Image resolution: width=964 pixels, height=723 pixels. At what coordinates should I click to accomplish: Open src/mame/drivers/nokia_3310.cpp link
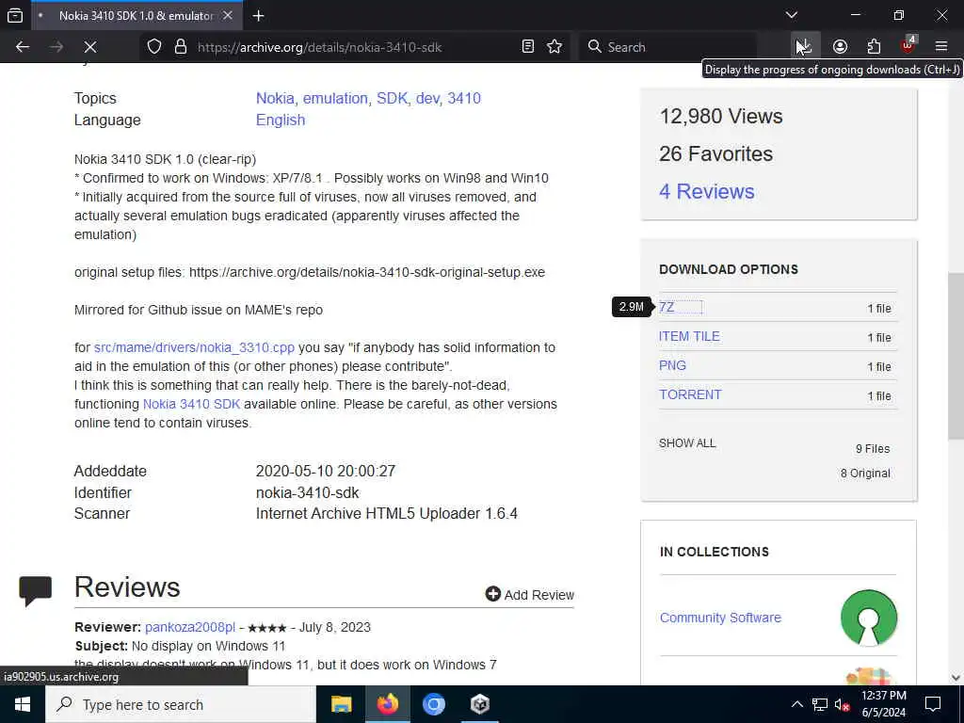(x=194, y=347)
